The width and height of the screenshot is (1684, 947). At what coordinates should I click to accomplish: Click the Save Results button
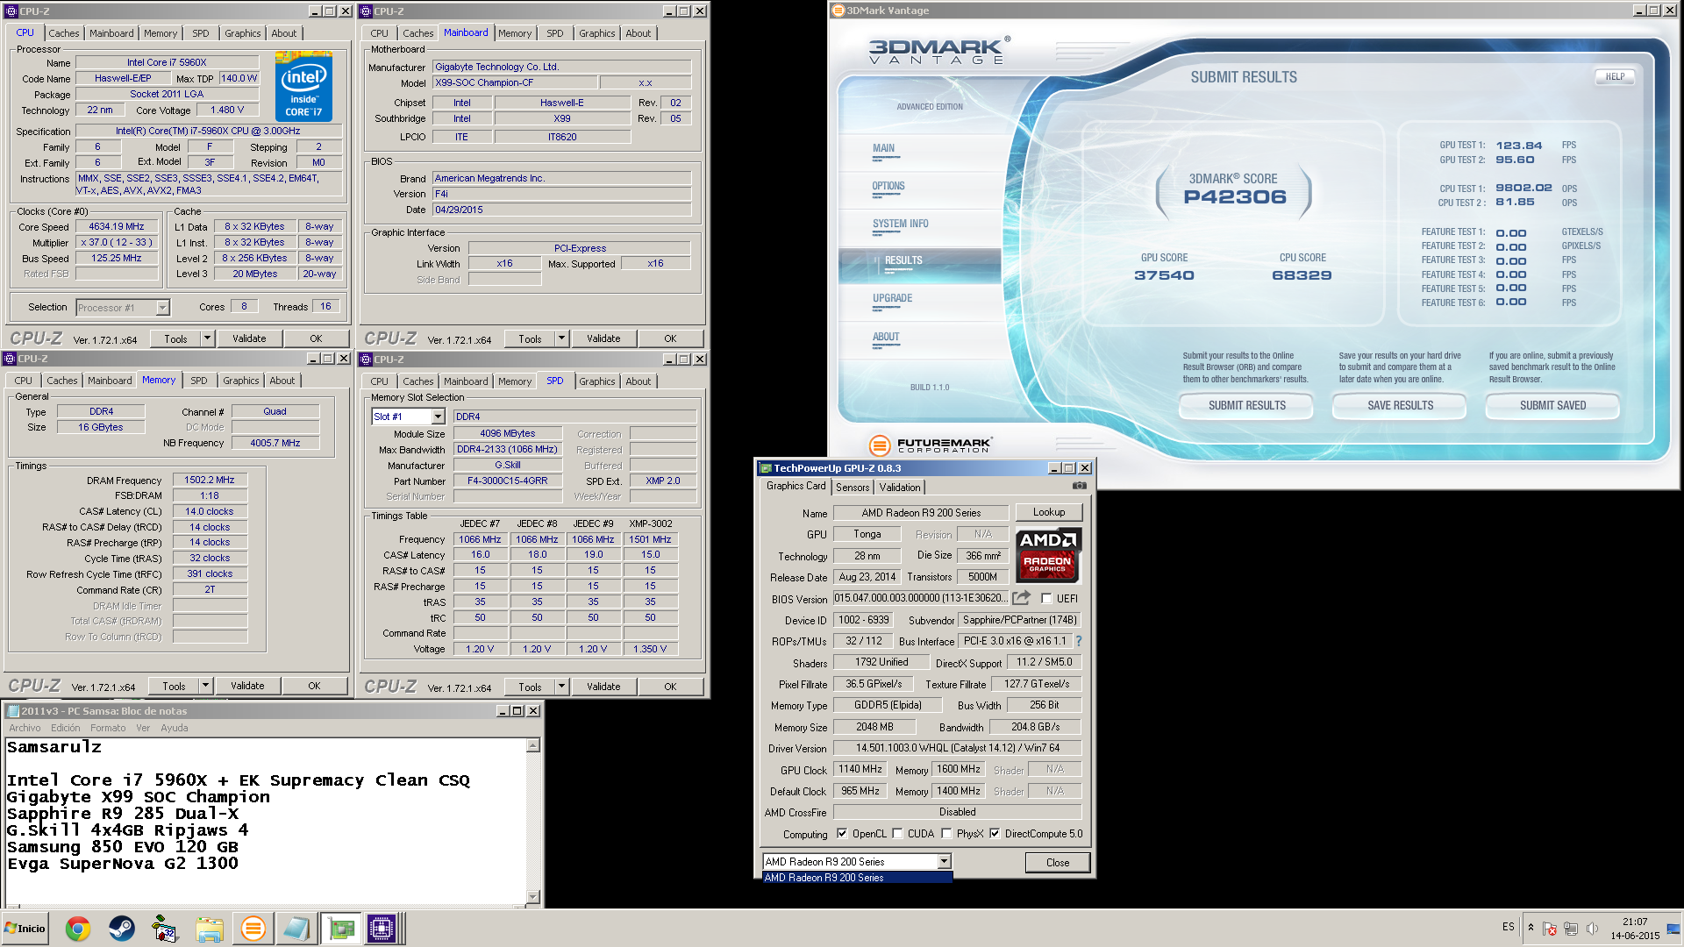point(1400,406)
